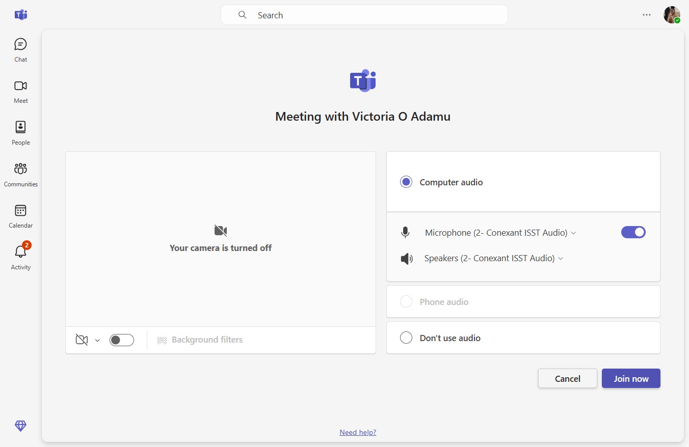The width and height of the screenshot is (689, 447).
Task: Expand the camera device options chevron
Action: 97,340
